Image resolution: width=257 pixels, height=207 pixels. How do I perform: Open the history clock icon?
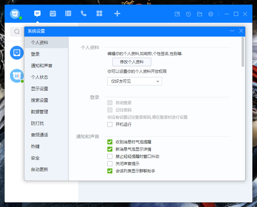point(188,14)
